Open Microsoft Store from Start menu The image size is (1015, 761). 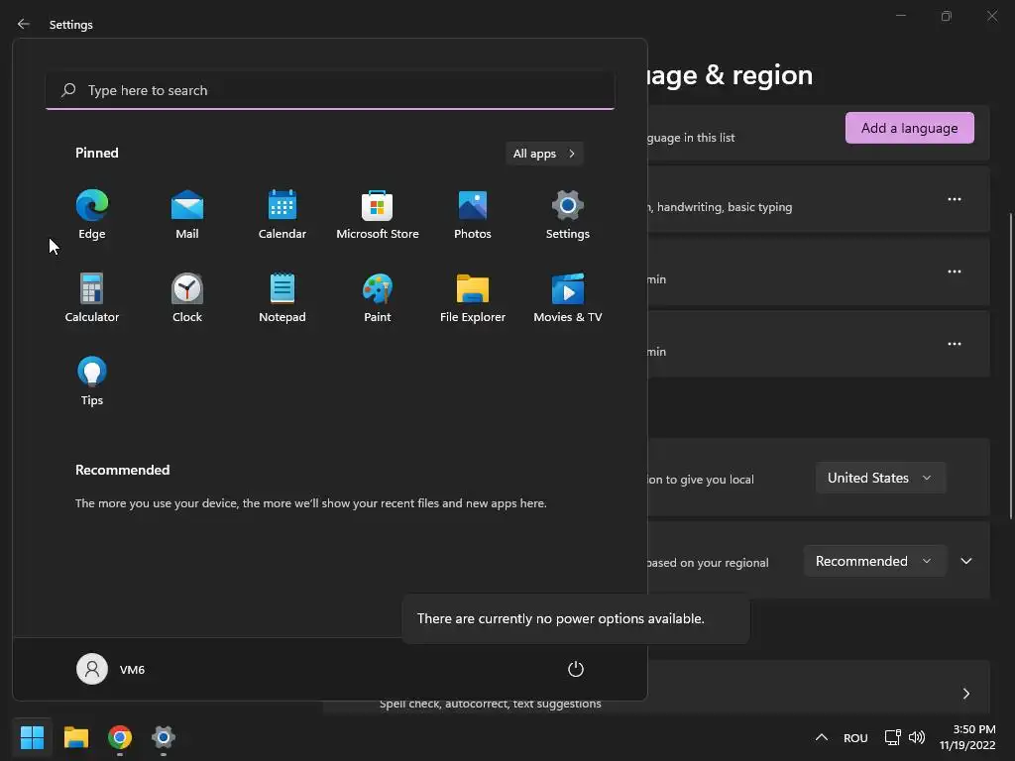click(x=378, y=215)
